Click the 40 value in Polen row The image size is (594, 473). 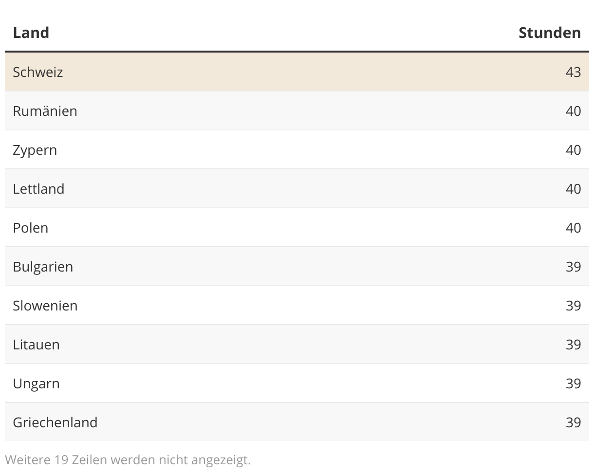[573, 228]
